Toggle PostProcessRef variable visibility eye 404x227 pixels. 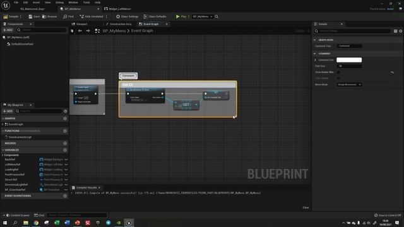(66, 175)
